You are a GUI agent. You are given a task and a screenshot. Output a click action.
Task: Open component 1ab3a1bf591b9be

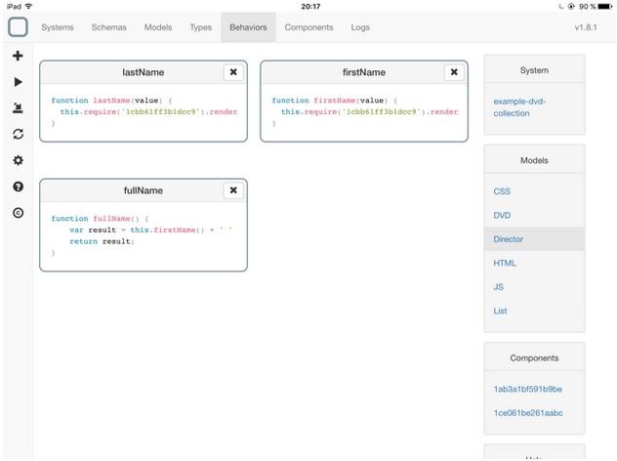pyautogui.click(x=527, y=389)
